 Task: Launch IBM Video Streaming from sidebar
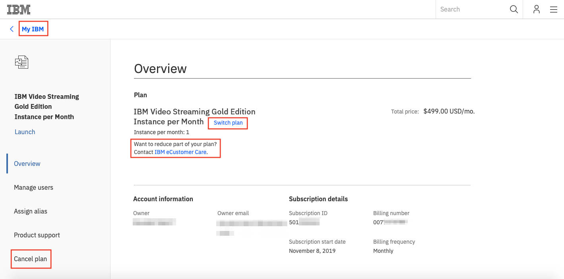click(x=25, y=132)
